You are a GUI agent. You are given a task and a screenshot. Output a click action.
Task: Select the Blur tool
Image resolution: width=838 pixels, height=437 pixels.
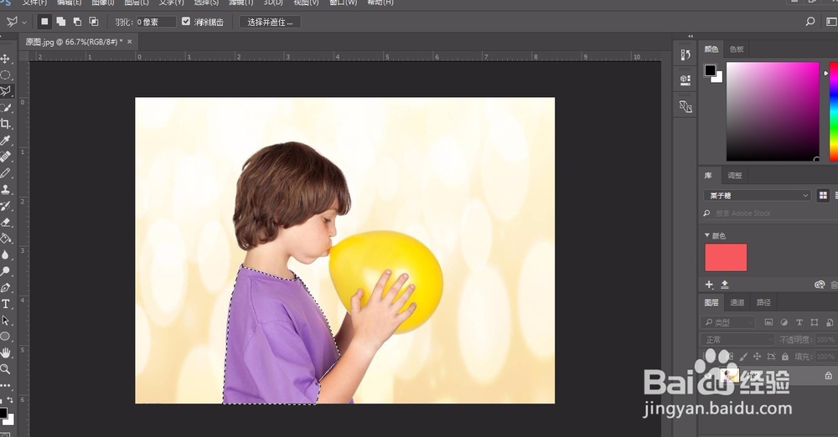pyautogui.click(x=5, y=254)
